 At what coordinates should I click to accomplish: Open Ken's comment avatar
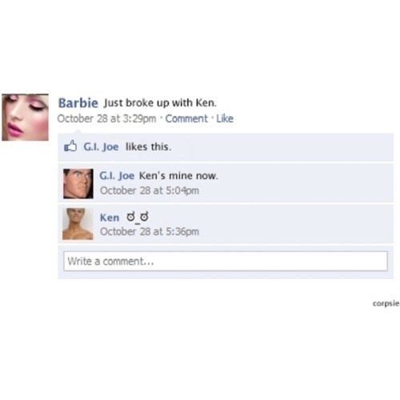pyautogui.click(x=78, y=224)
